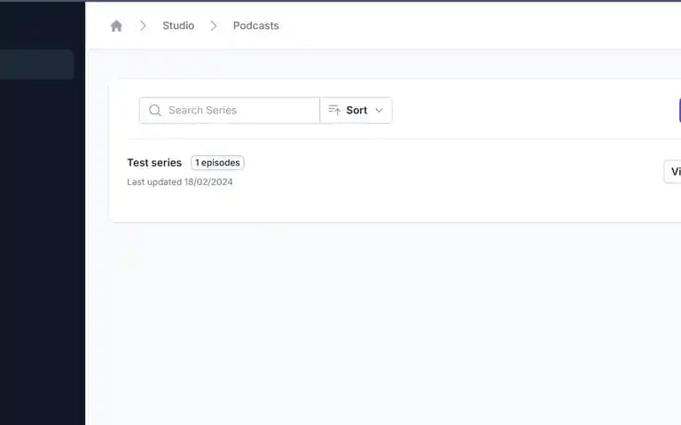Open Studio breadcrumb link

coord(178,26)
